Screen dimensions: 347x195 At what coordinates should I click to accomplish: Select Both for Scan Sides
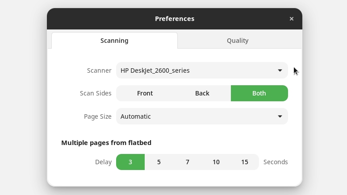[259, 93]
